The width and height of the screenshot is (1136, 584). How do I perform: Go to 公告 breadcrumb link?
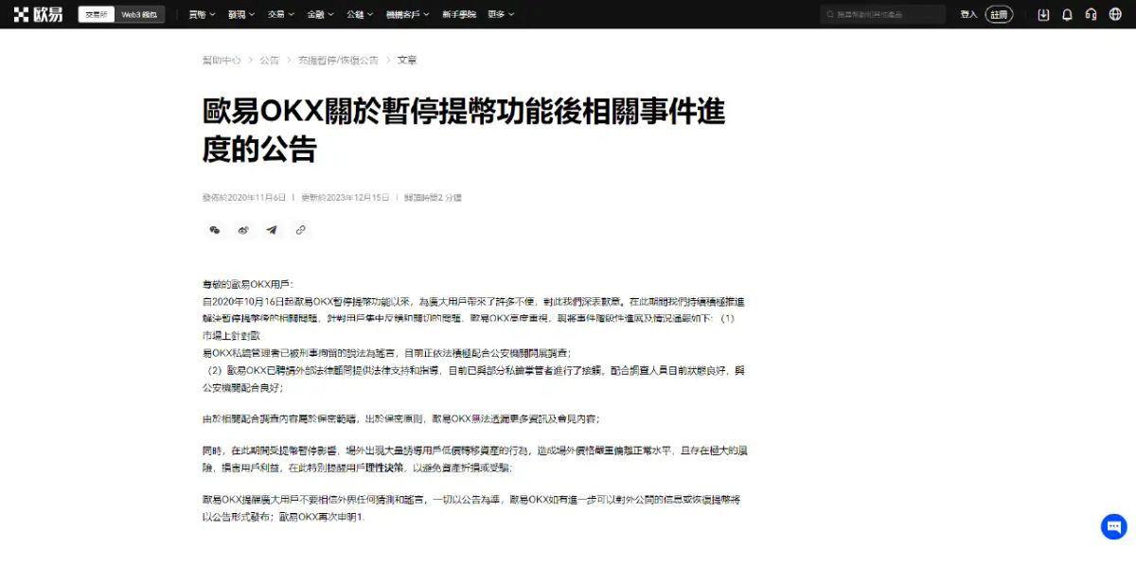pyautogui.click(x=270, y=60)
